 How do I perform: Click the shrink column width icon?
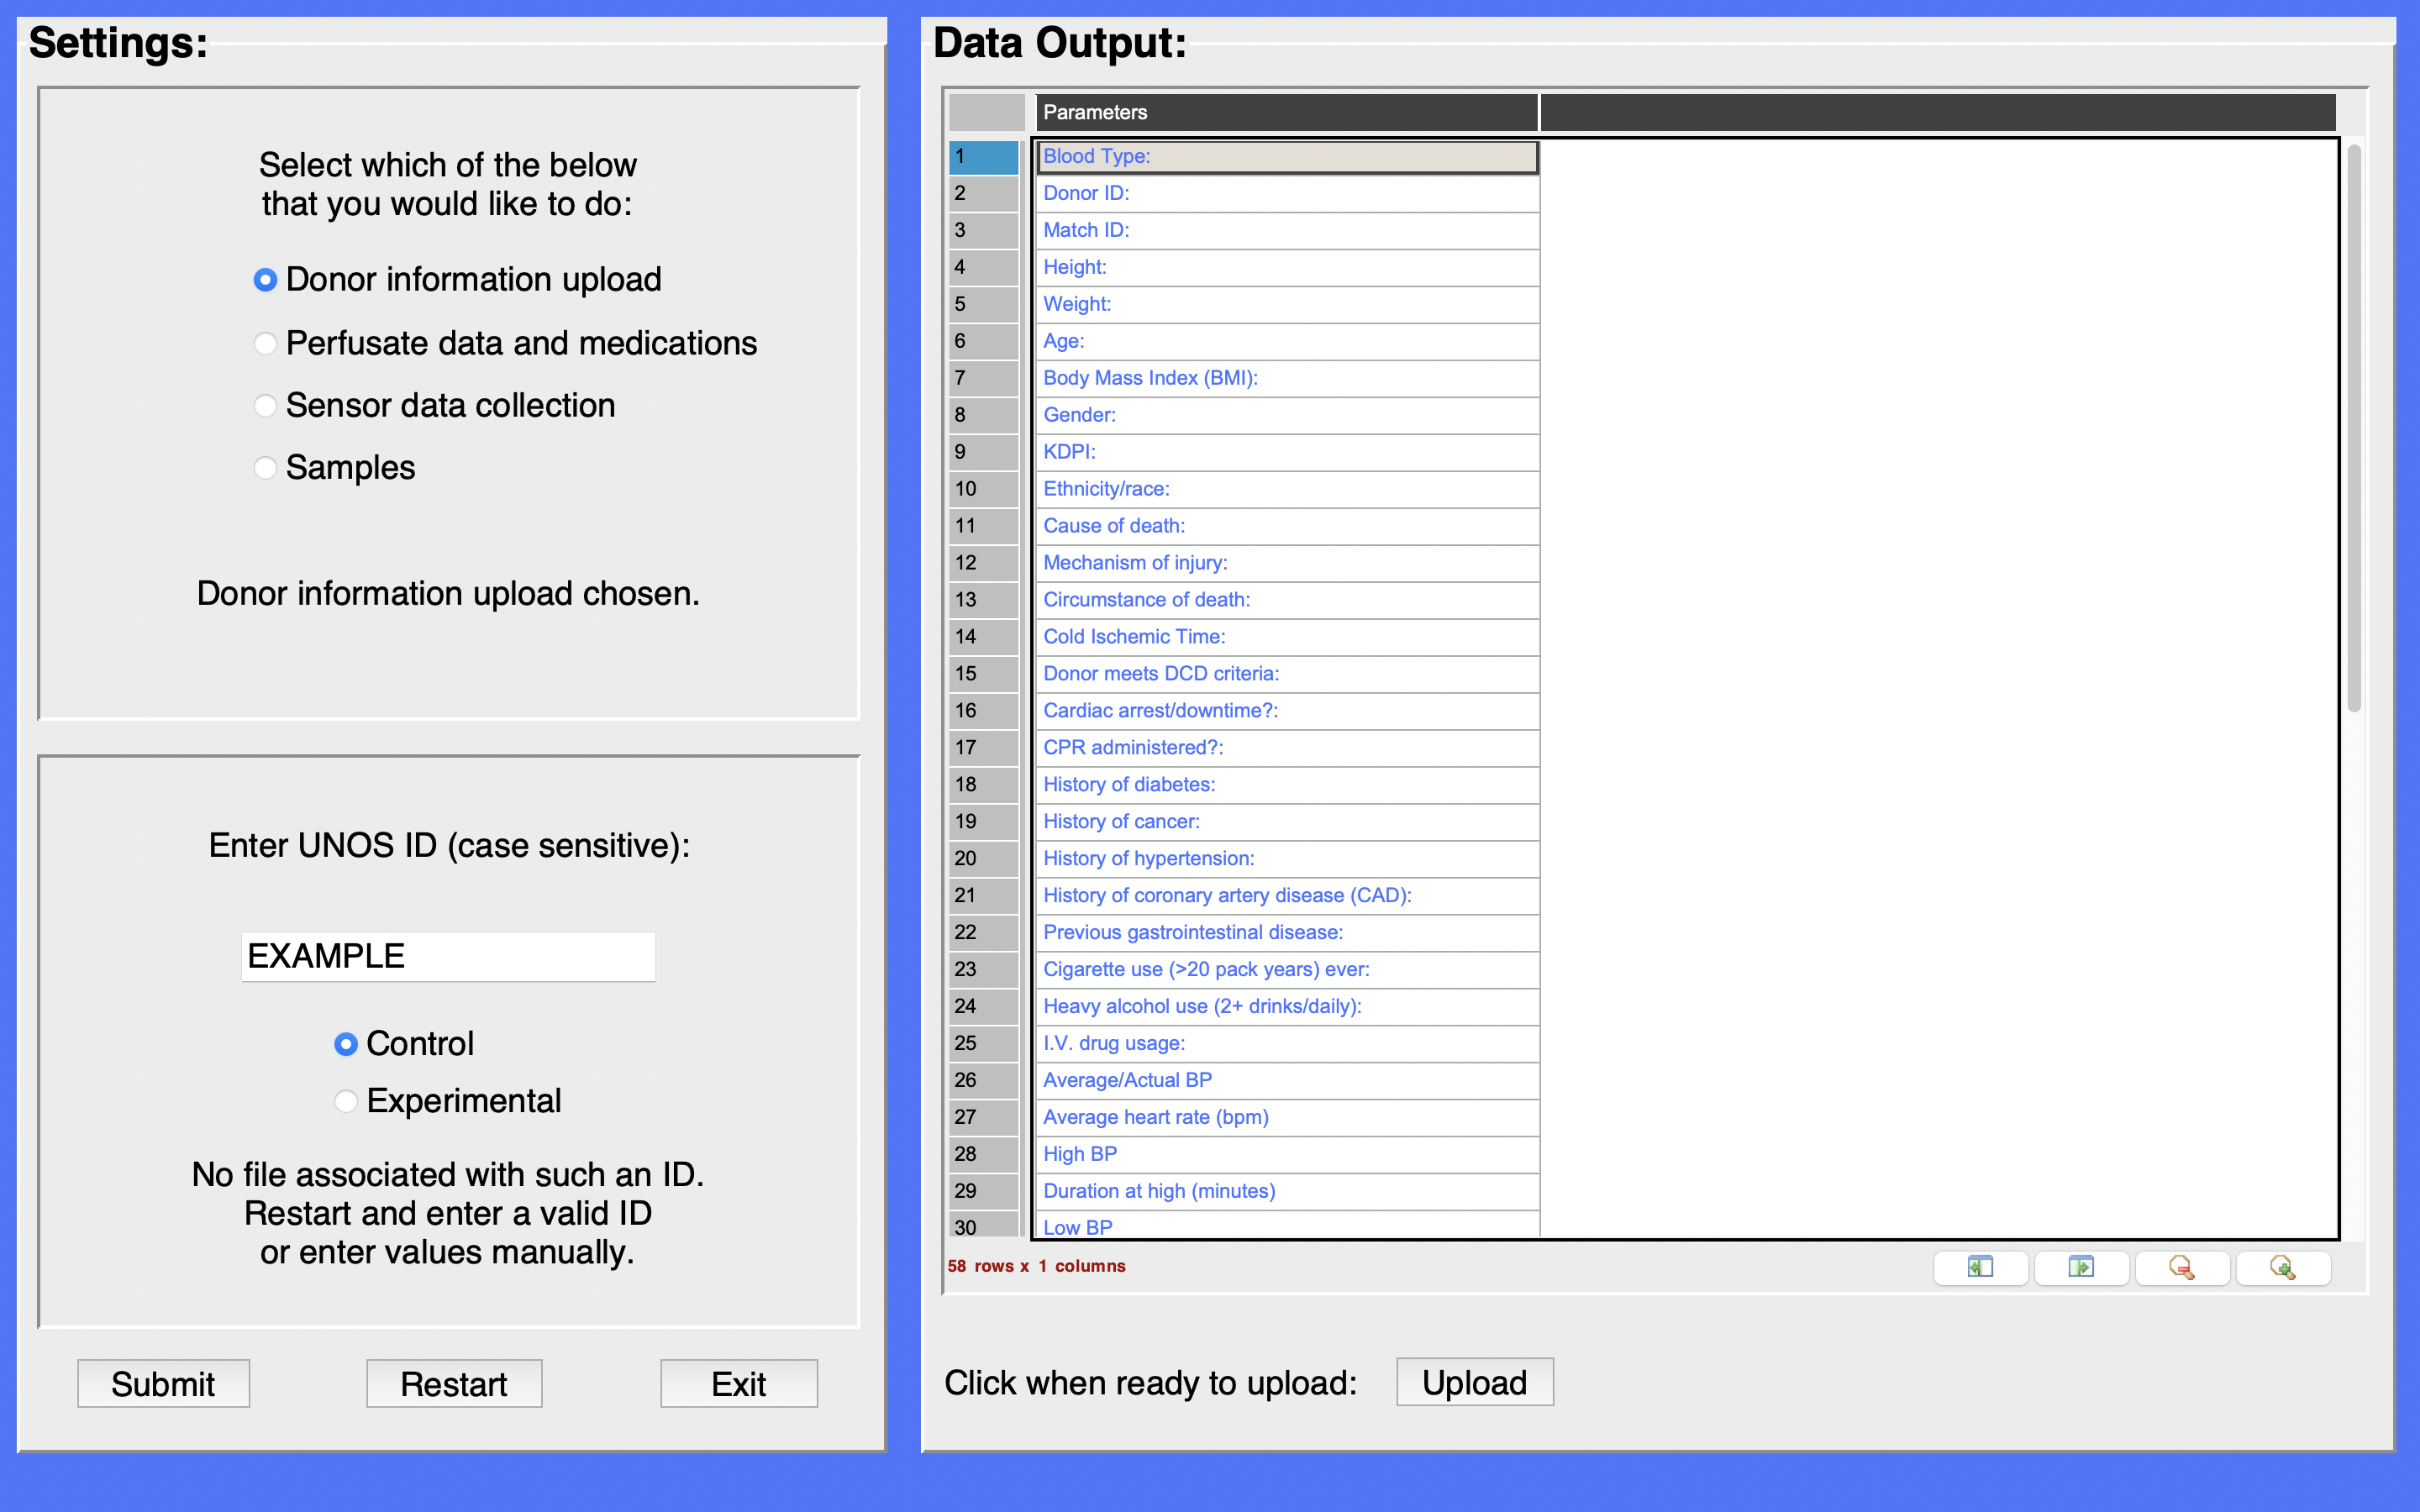click(x=1980, y=1267)
